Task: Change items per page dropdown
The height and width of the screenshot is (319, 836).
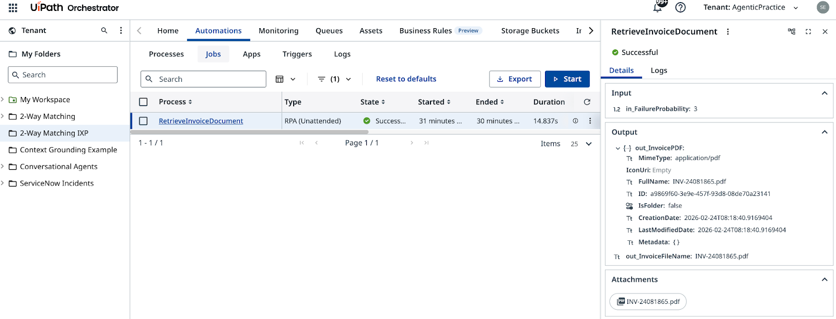Action: click(581, 144)
